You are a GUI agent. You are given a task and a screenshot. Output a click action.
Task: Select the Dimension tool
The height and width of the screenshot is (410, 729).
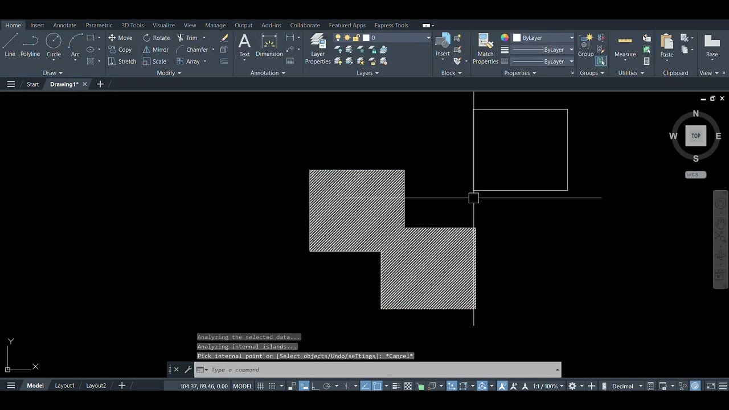[x=269, y=45]
